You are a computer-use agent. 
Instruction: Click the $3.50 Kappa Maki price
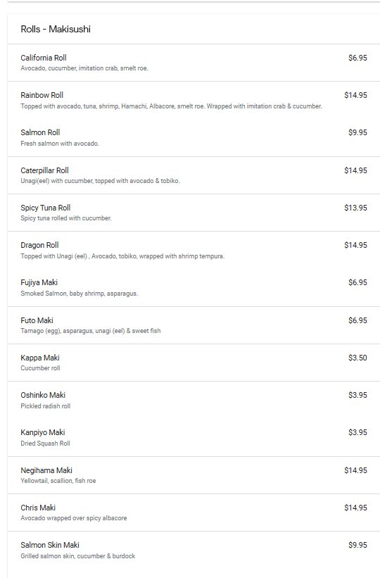(x=357, y=358)
